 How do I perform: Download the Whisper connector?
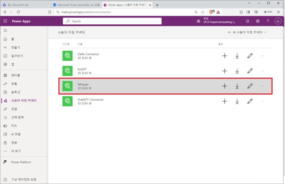click(237, 86)
